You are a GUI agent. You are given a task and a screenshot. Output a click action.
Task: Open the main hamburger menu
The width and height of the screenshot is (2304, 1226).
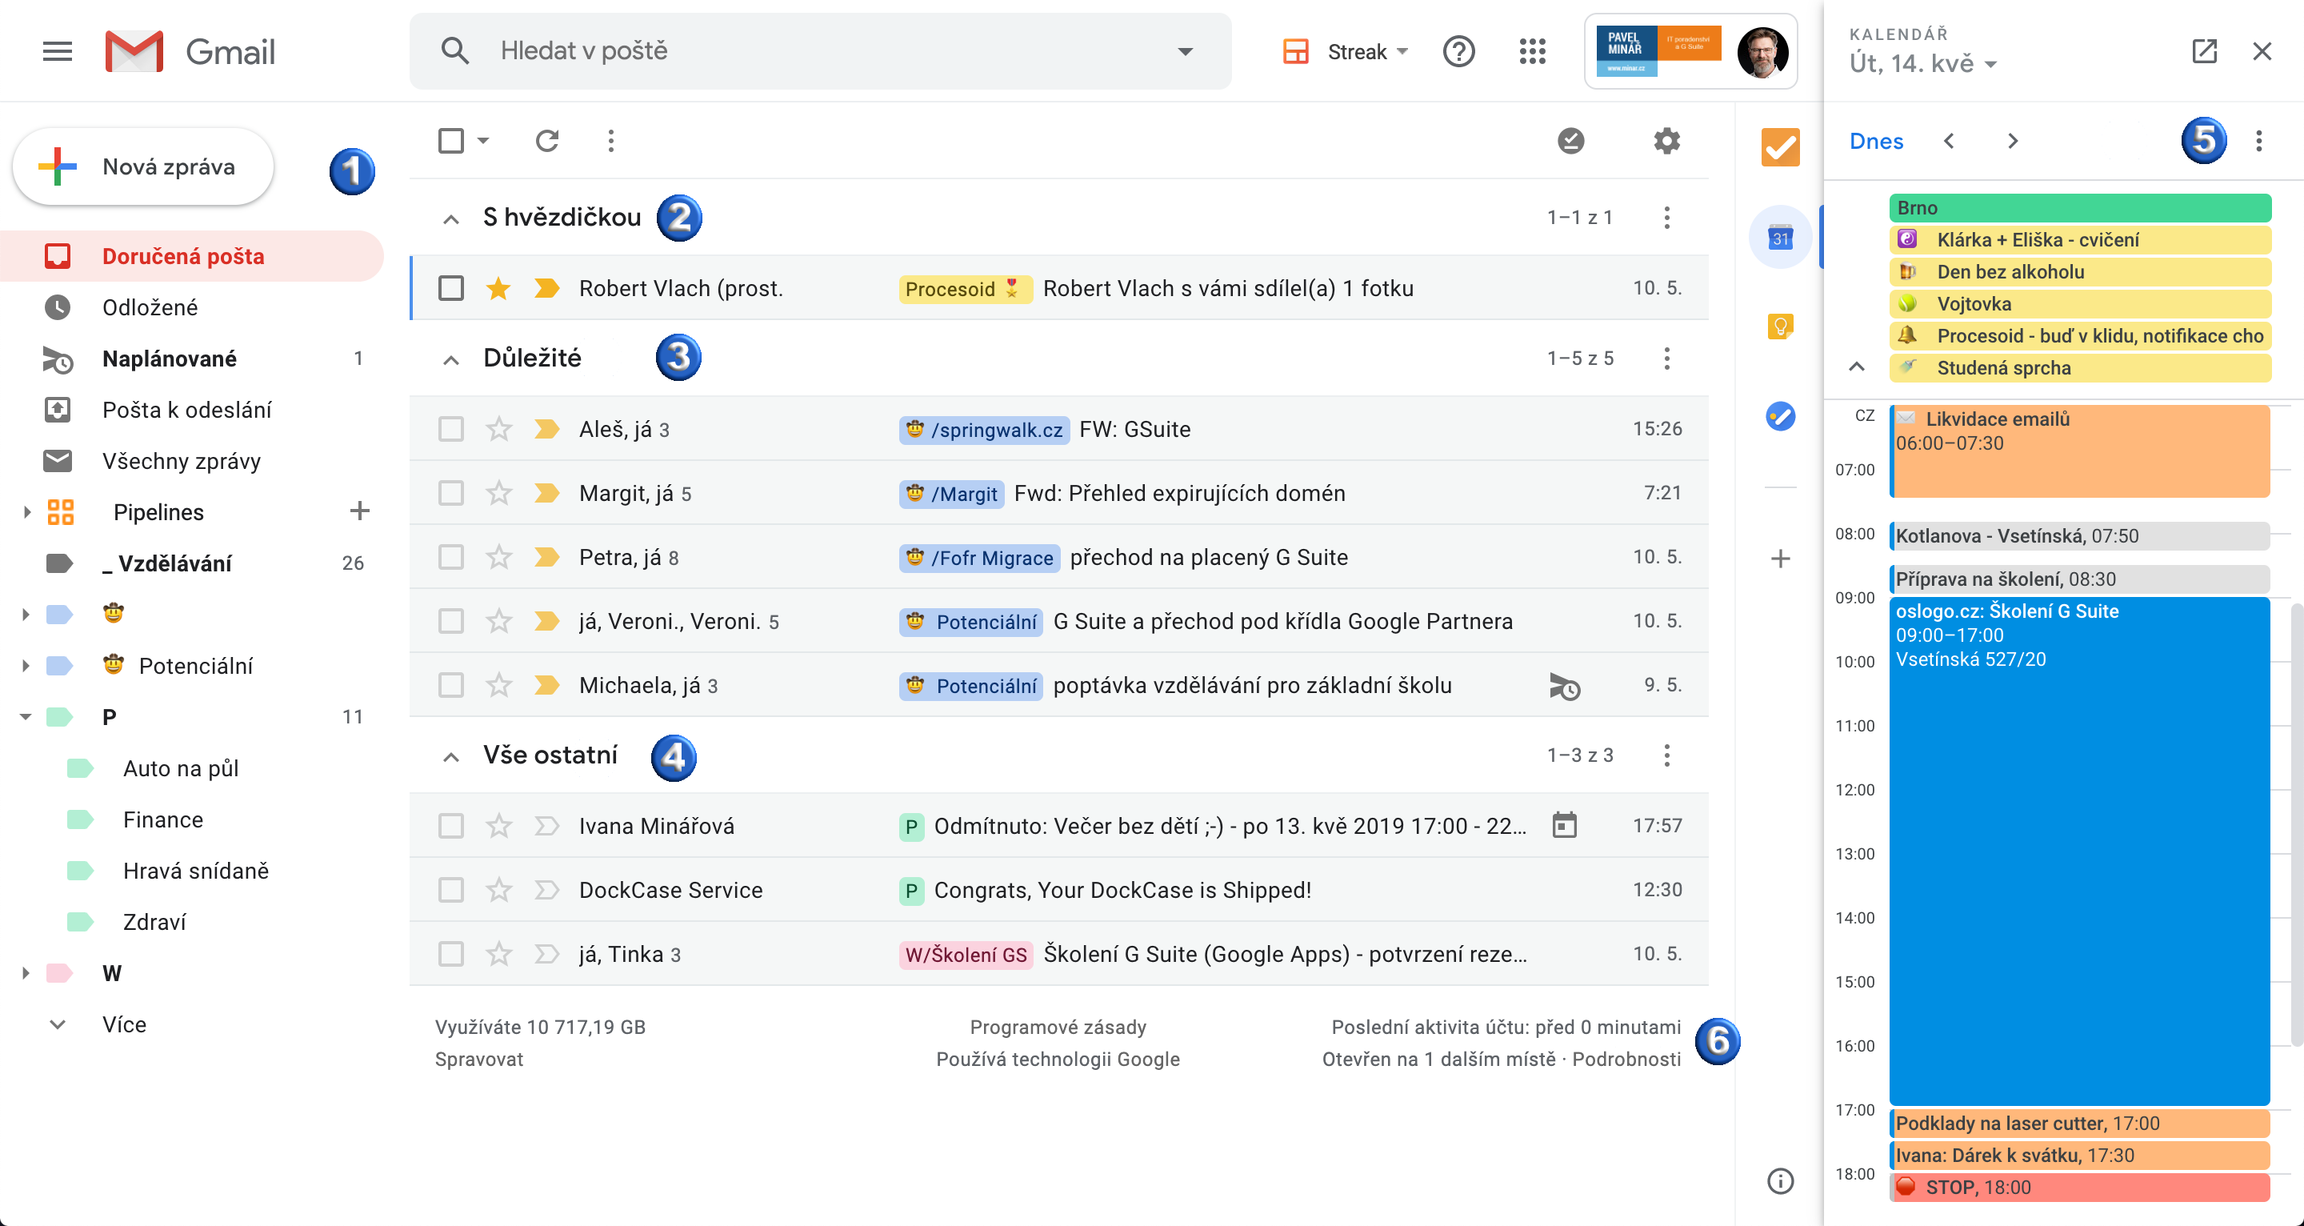[58, 51]
